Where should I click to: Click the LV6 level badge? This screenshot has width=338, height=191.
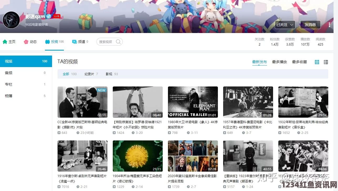[x=57, y=16]
